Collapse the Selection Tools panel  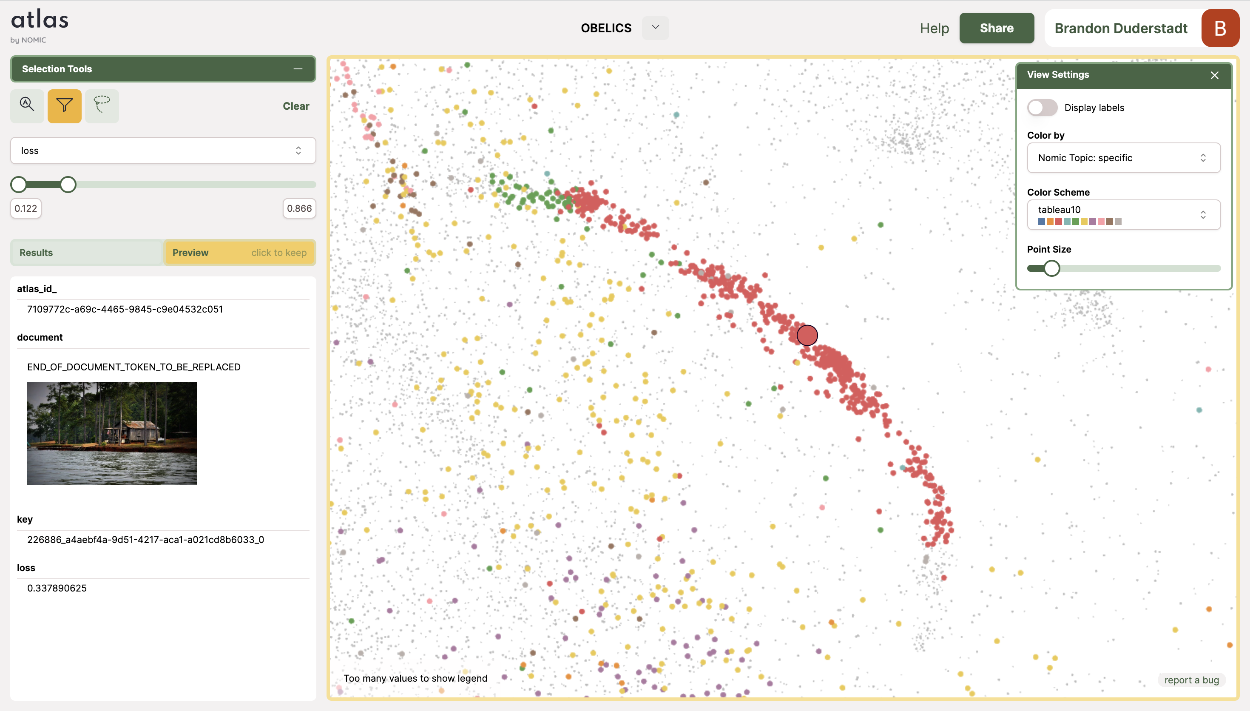tap(298, 69)
